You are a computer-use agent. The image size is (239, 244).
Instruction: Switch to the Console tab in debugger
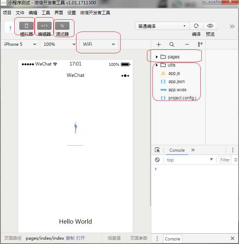pos(177,150)
